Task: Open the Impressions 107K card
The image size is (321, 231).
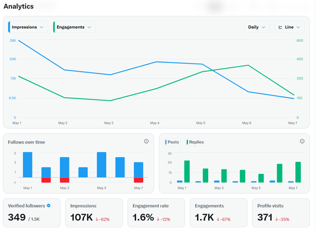Action: [x=94, y=213]
